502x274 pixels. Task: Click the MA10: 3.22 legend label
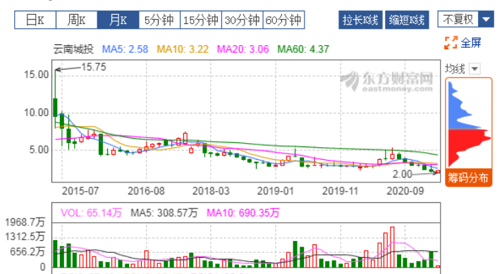click(x=183, y=49)
